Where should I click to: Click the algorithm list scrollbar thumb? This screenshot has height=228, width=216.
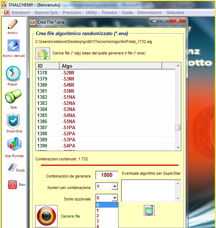[x=178, y=128]
